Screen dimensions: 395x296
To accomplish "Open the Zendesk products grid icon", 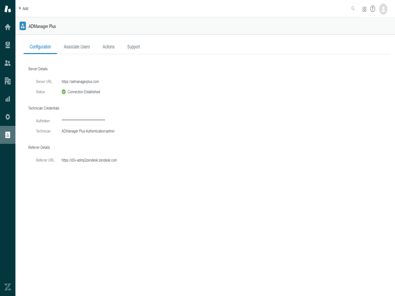I will point(364,8).
